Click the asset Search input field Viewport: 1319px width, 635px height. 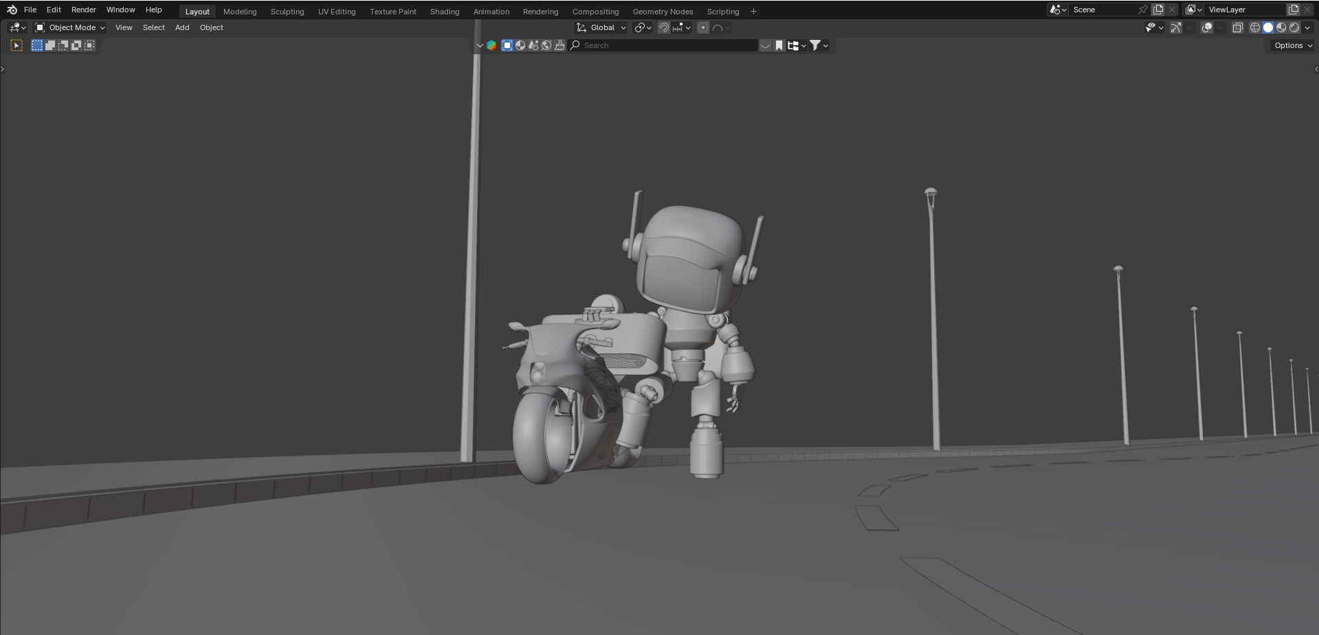tap(667, 45)
